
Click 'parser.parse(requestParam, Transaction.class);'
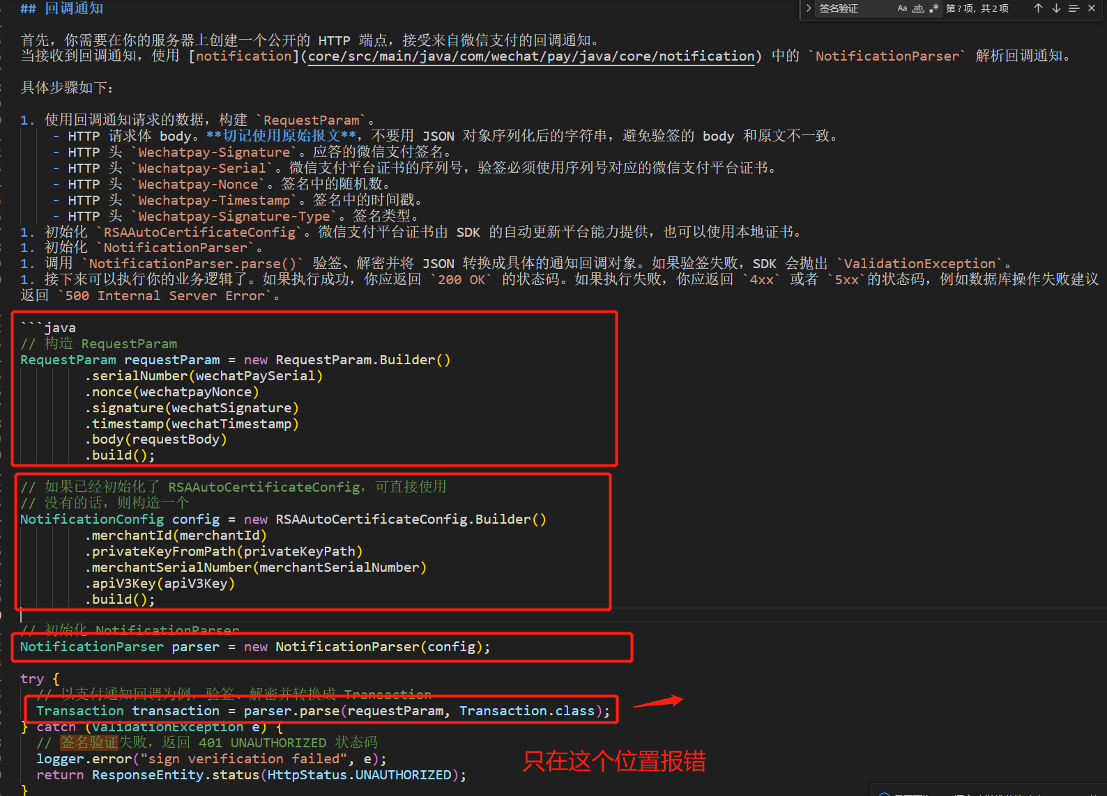(x=427, y=711)
